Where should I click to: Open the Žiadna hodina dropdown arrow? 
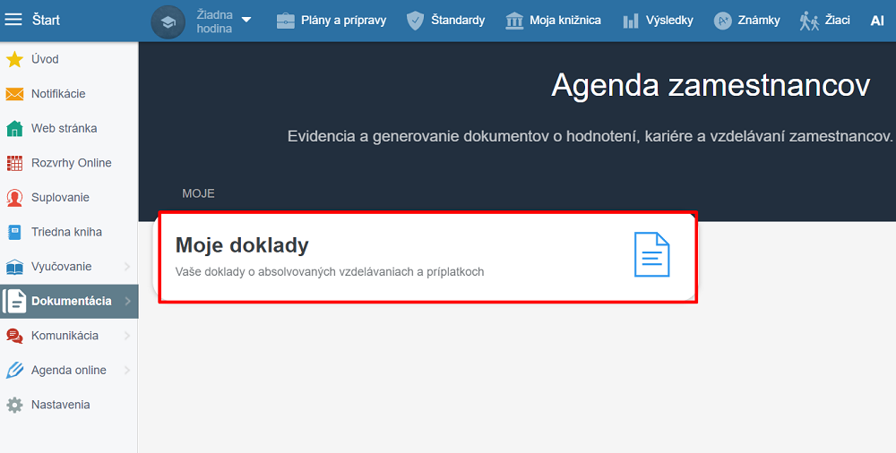246,20
